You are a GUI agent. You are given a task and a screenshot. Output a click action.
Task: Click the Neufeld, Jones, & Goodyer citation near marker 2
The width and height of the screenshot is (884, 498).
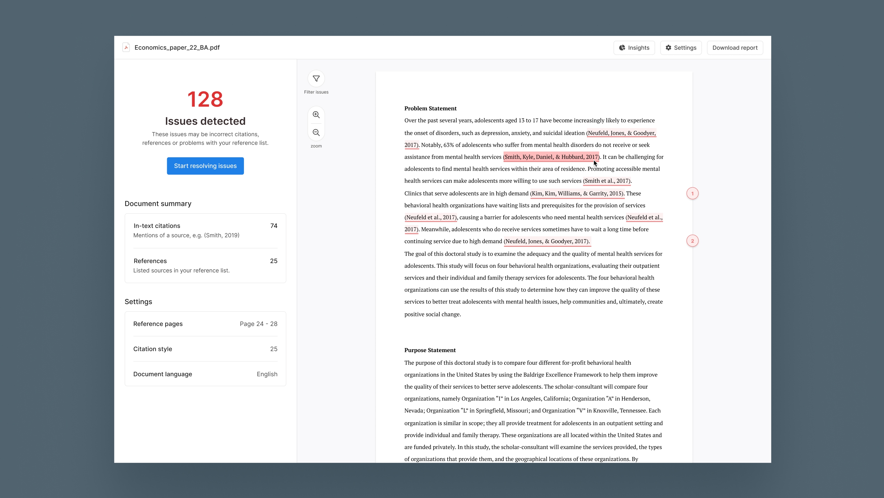point(547,241)
